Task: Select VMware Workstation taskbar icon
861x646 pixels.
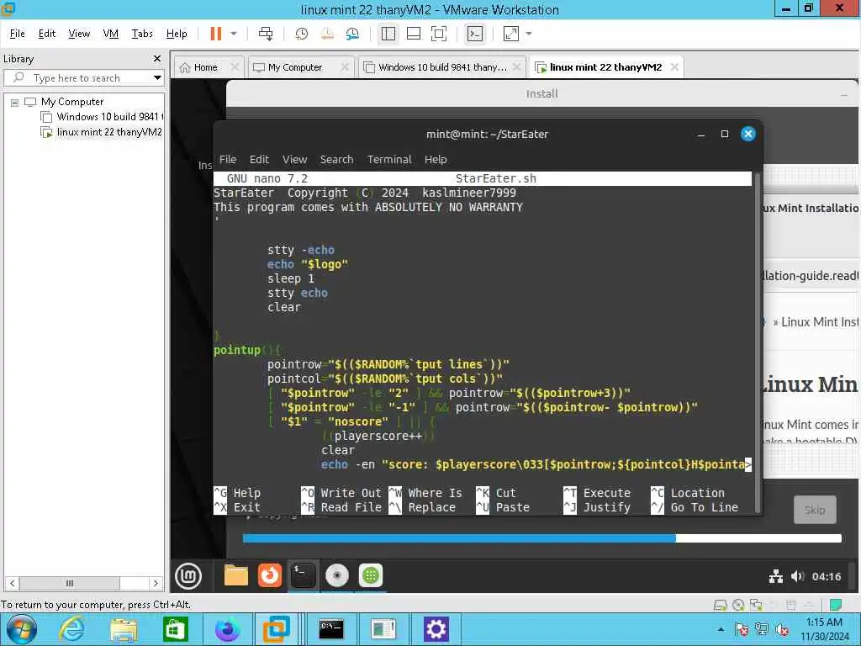Action: click(x=276, y=629)
